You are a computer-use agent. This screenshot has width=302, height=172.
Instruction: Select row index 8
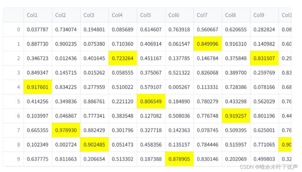tap(13, 145)
